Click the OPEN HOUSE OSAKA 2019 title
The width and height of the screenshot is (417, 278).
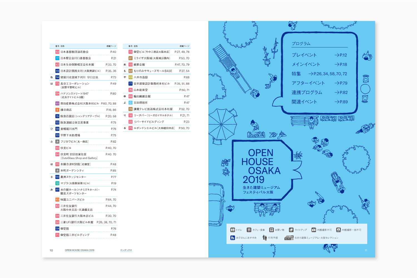click(261, 166)
